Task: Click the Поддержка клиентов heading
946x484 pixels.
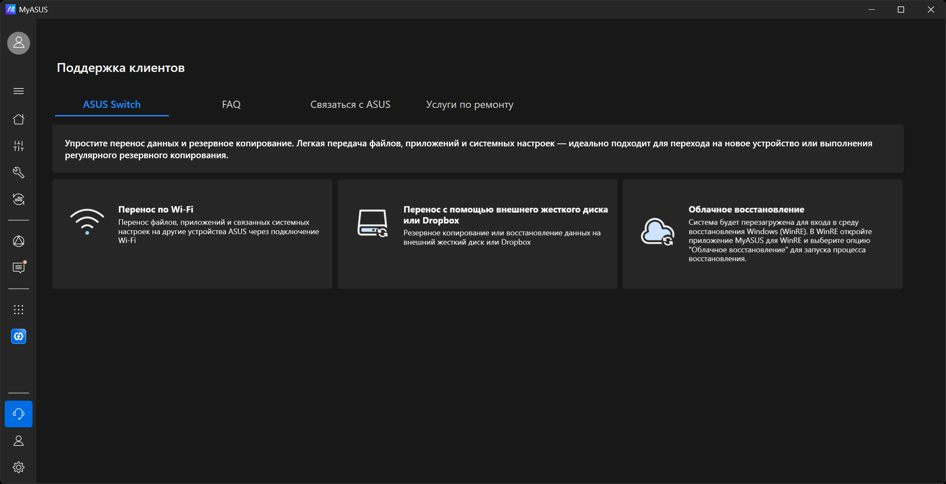Action: tap(121, 68)
